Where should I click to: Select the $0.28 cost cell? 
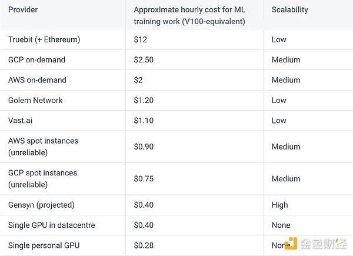pos(144,245)
